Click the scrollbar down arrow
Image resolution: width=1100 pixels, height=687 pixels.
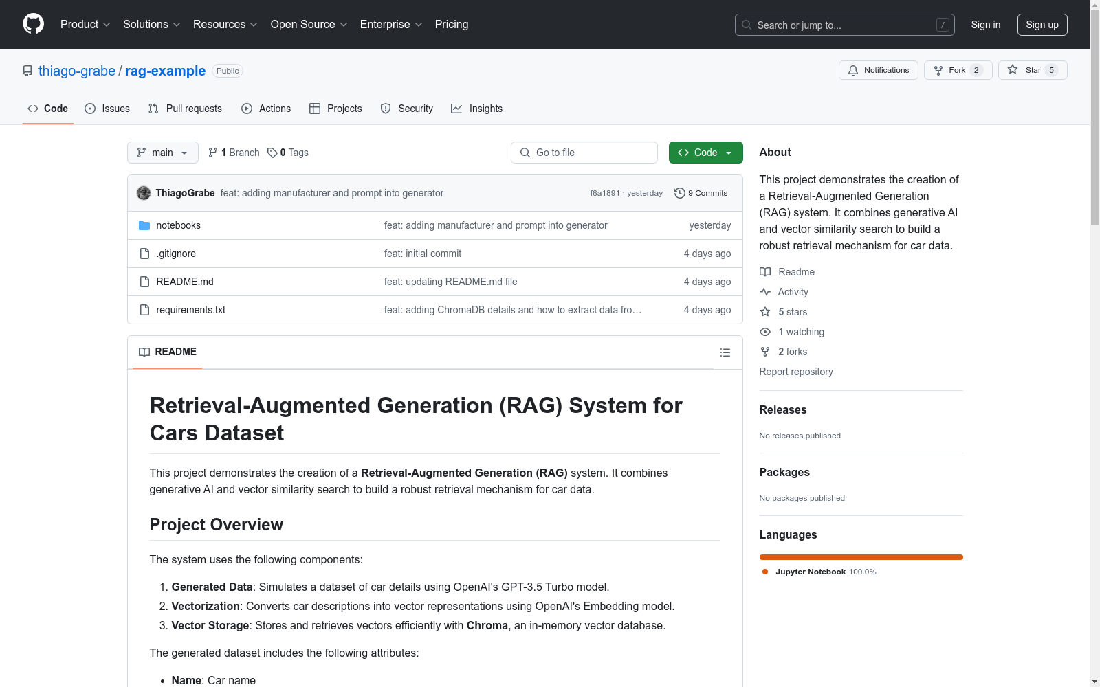tap(1094, 682)
